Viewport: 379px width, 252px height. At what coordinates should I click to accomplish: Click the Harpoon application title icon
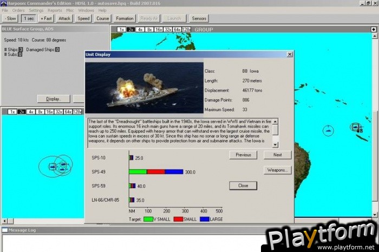(3, 3)
